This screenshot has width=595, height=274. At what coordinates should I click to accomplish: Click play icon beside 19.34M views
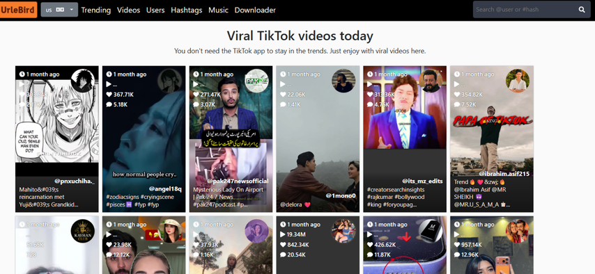tap(283, 234)
